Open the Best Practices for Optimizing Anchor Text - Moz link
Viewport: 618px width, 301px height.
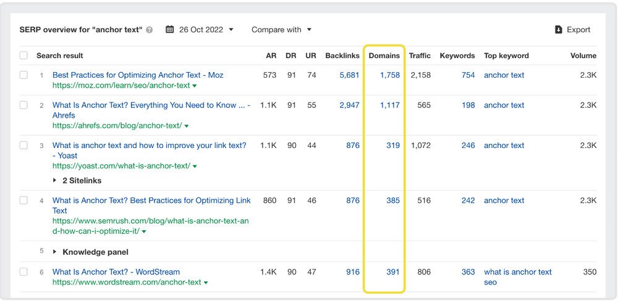[x=138, y=75]
